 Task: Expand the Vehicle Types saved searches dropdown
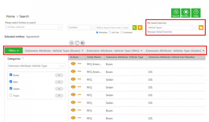click(194, 27)
